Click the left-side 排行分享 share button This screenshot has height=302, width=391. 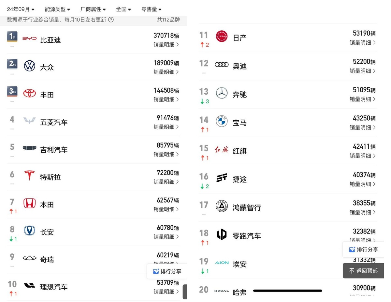(x=167, y=271)
